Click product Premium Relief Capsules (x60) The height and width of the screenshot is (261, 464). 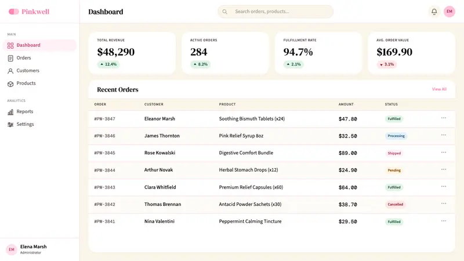point(251,187)
